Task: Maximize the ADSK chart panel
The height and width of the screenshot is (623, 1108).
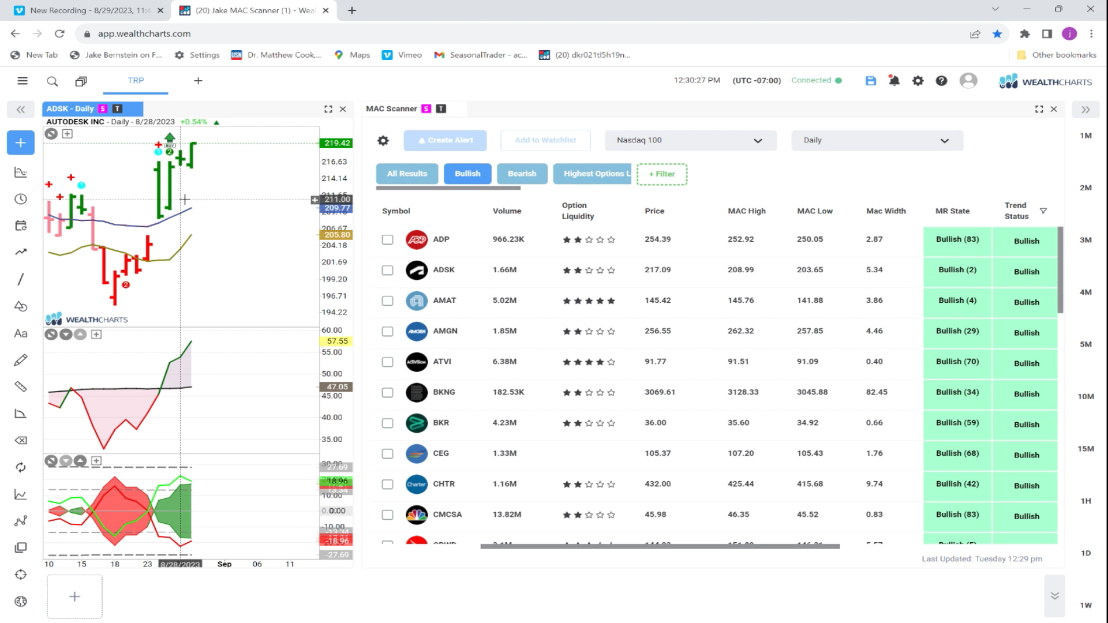Action: 328,109
